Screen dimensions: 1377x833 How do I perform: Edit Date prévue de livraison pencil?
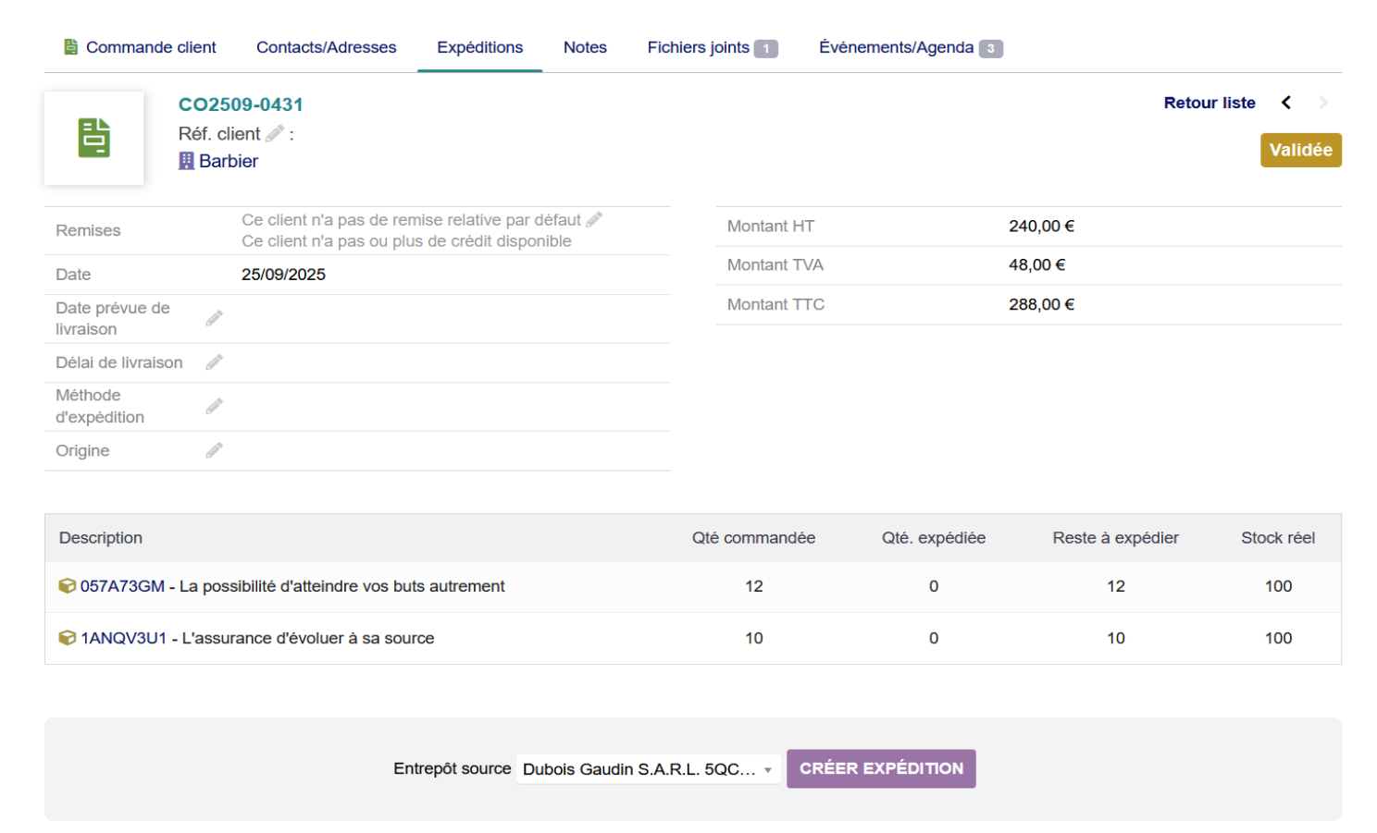[214, 319]
